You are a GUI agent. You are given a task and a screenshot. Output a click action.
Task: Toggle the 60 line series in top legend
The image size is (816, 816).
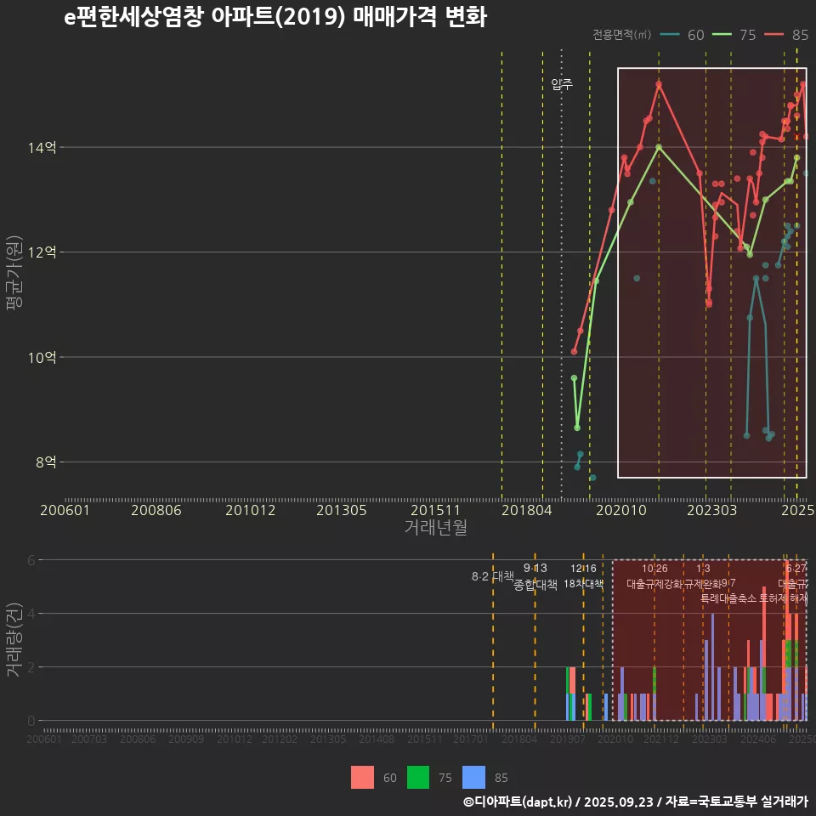[x=683, y=35]
